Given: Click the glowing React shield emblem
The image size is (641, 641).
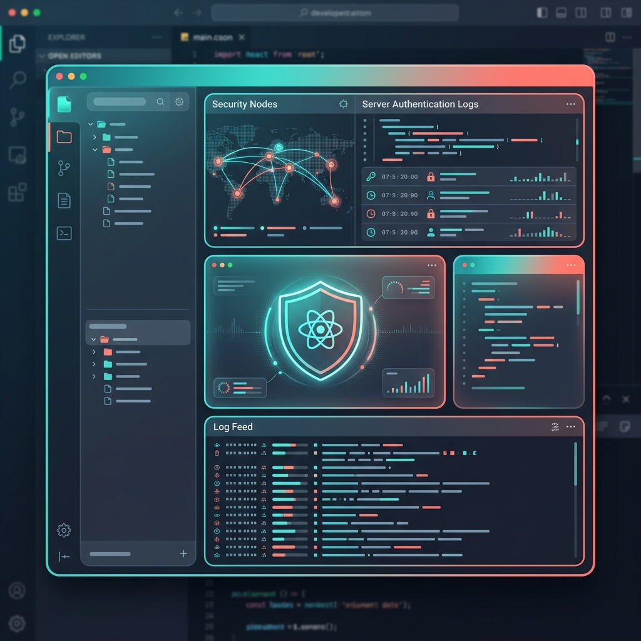Looking at the screenshot, I should (x=320, y=331).
